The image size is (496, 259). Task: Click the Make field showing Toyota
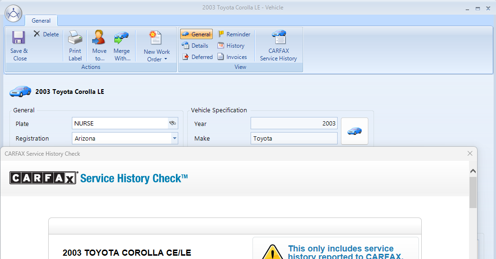point(294,139)
